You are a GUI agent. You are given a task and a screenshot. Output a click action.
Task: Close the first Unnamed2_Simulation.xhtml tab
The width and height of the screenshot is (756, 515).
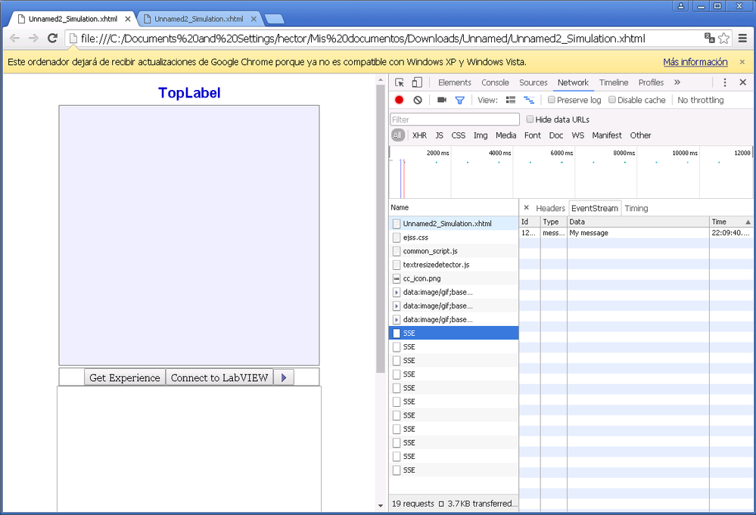tap(128, 19)
